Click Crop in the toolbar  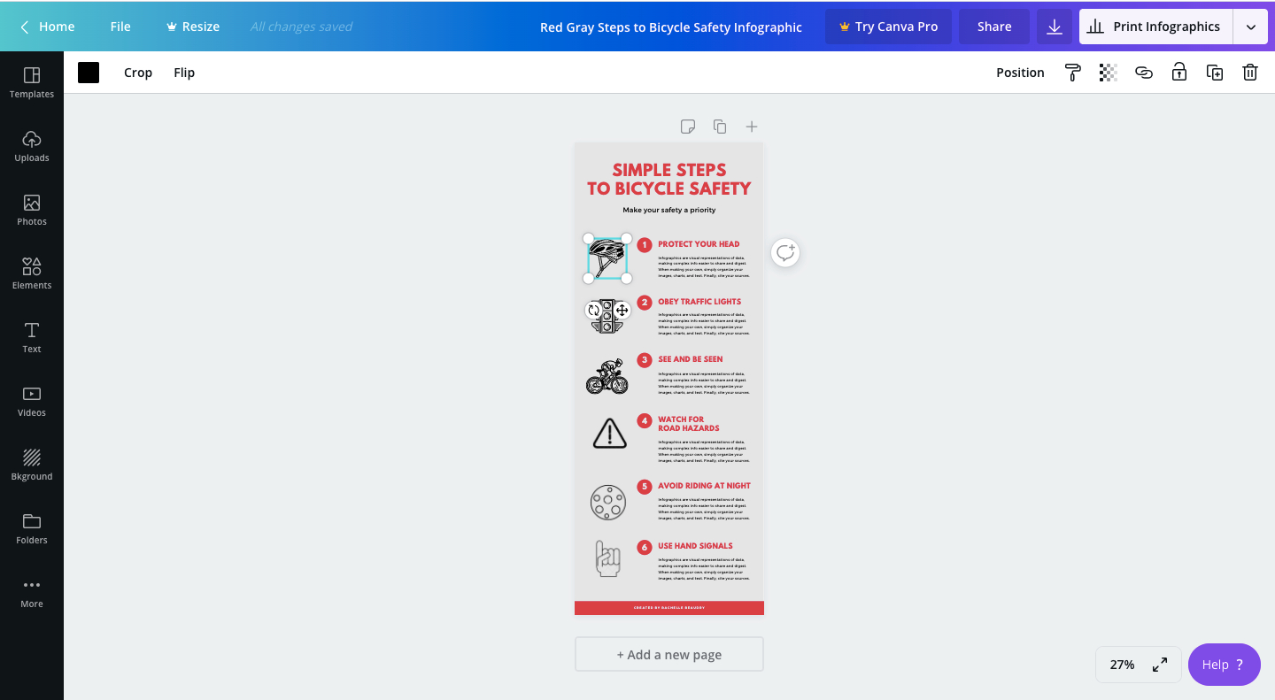[138, 73]
